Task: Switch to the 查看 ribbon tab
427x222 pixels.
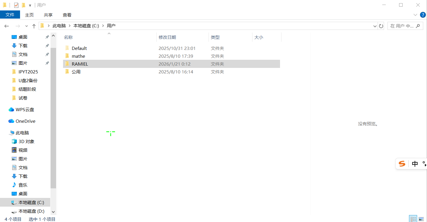Action: pos(67,15)
